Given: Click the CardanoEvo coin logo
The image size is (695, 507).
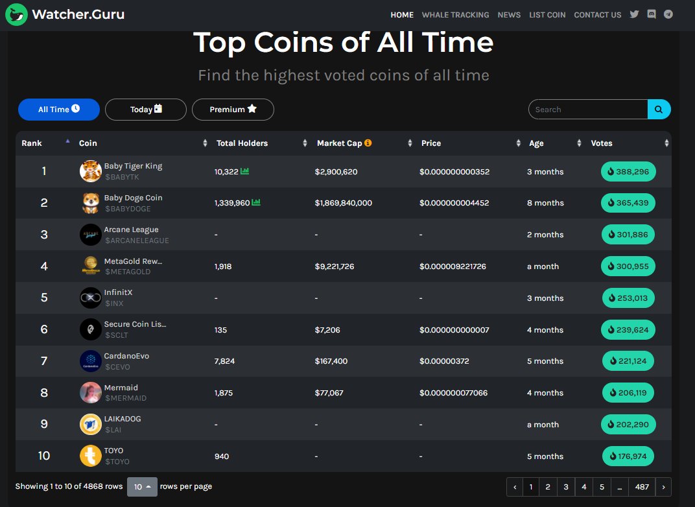Looking at the screenshot, I should [x=90, y=360].
